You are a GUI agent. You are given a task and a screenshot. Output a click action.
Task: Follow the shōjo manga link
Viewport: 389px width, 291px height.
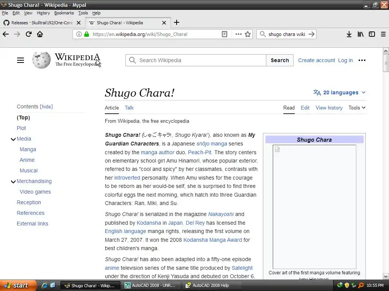coord(212,144)
